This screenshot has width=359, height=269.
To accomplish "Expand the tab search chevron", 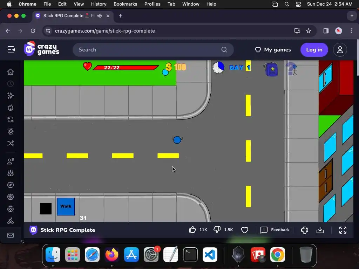I will pos(352,16).
